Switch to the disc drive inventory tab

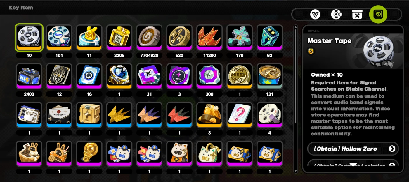coord(336,14)
